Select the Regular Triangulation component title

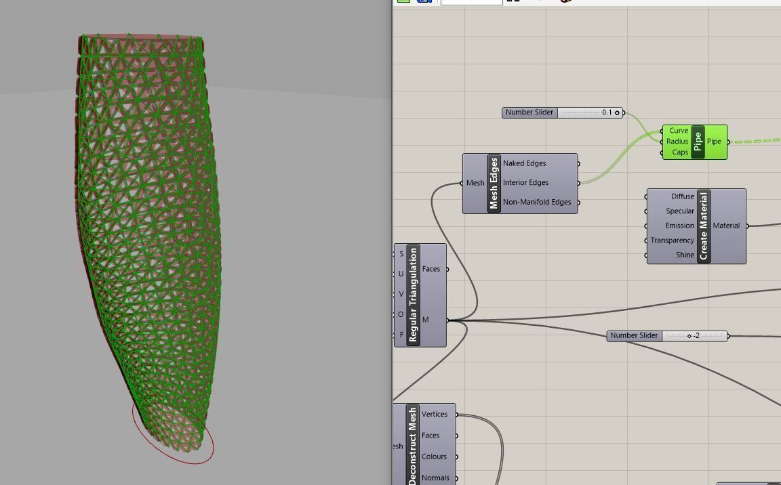coord(413,295)
